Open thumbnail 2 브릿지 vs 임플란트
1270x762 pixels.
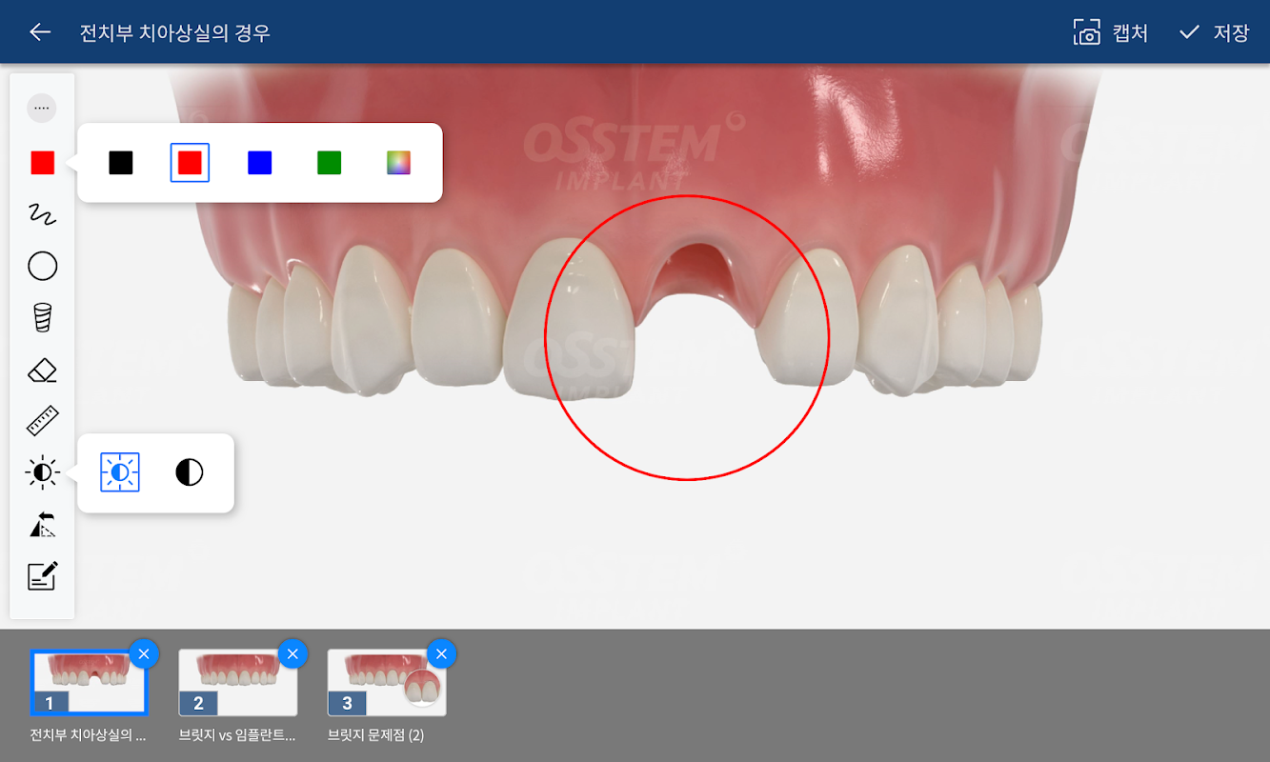tap(238, 683)
